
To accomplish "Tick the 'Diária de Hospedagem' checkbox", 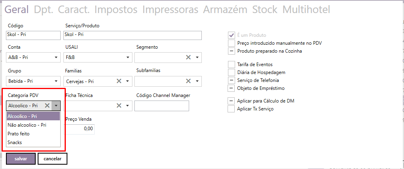I will point(232,72).
